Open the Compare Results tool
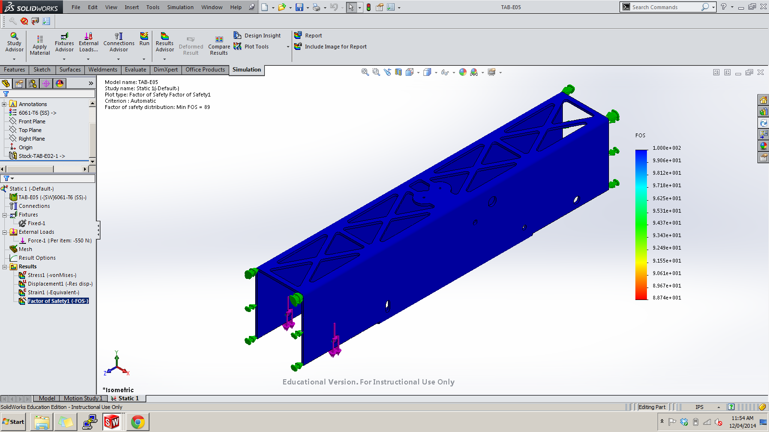The width and height of the screenshot is (769, 432). [219, 43]
